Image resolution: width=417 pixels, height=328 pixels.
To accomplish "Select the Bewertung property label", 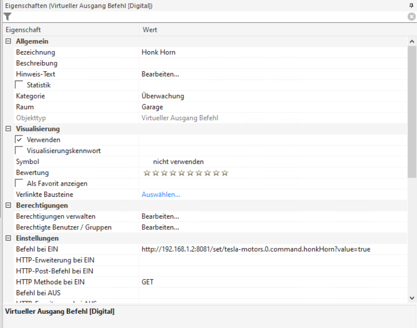I will point(32,172).
